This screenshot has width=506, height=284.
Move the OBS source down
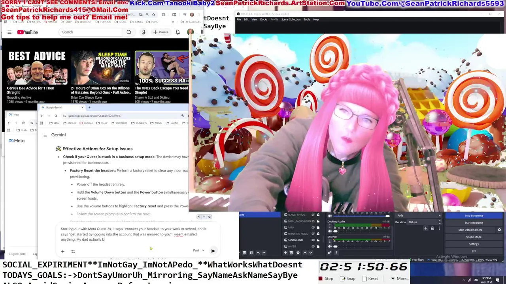pyautogui.click(x=311, y=253)
